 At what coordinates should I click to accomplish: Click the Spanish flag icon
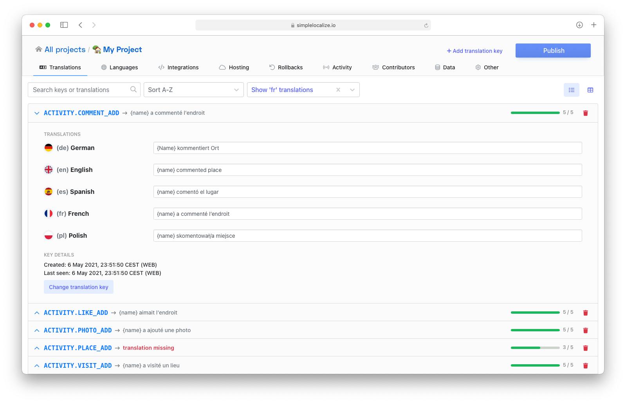(x=49, y=192)
